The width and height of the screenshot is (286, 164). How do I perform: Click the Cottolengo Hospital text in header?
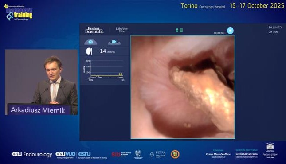point(212,7)
